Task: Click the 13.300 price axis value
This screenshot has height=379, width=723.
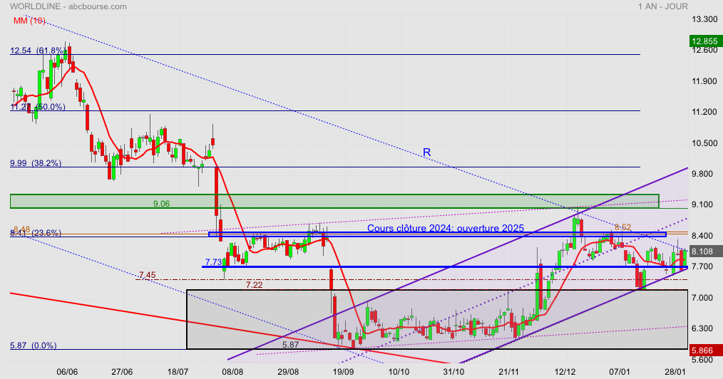Action: (704, 19)
